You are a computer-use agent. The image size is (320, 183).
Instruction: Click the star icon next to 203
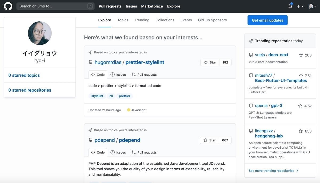point(301,55)
